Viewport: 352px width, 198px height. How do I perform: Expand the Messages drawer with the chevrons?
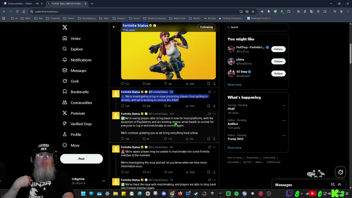coord(339,185)
